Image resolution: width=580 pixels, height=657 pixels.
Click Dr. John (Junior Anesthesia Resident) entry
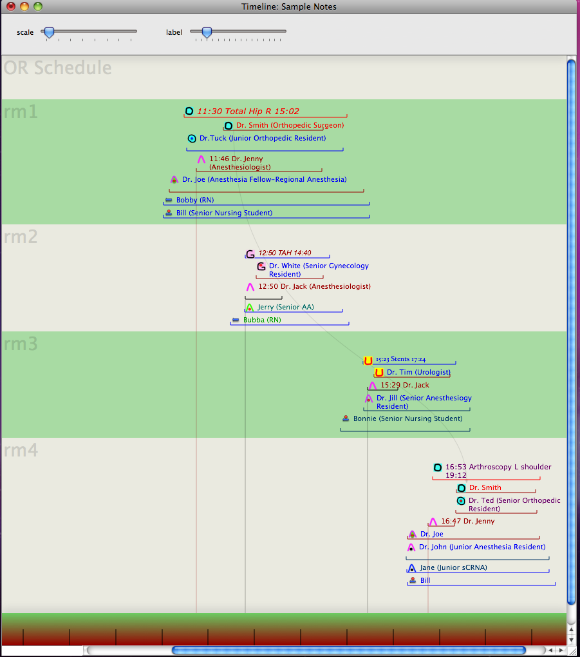tap(482, 547)
